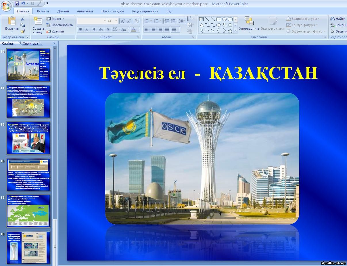Cut selection with the scissors icon
347x266 pixels.
click(x=23, y=19)
